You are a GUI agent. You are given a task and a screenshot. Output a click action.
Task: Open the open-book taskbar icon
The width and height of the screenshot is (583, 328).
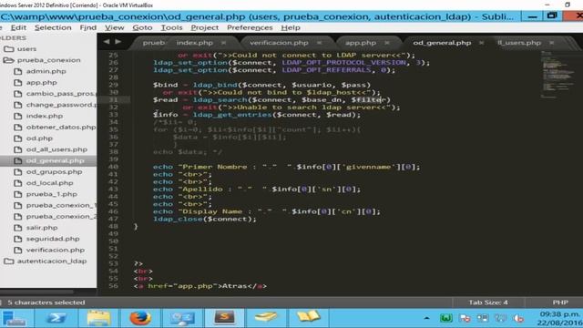point(308,317)
